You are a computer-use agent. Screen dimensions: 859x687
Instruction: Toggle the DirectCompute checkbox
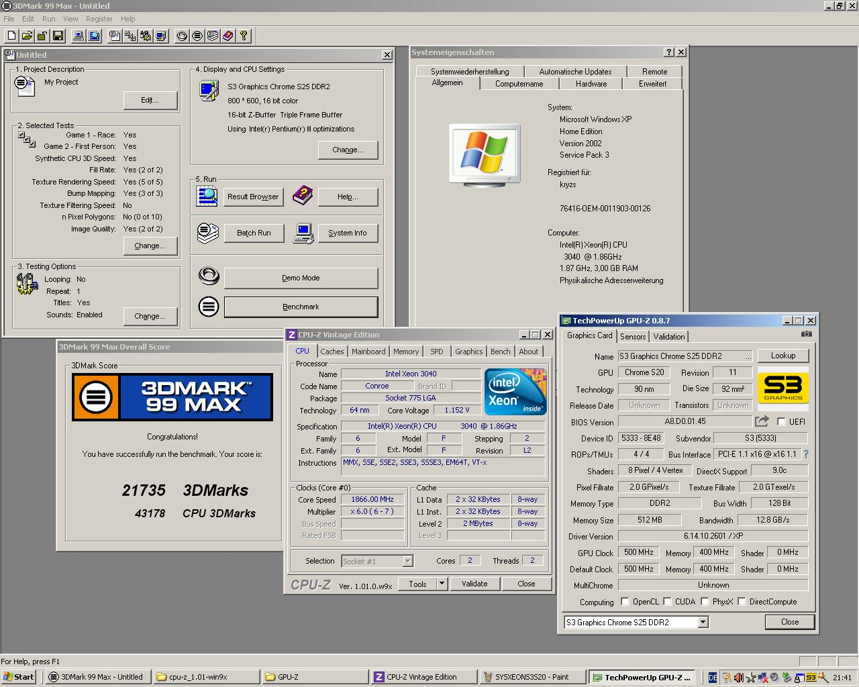742,602
